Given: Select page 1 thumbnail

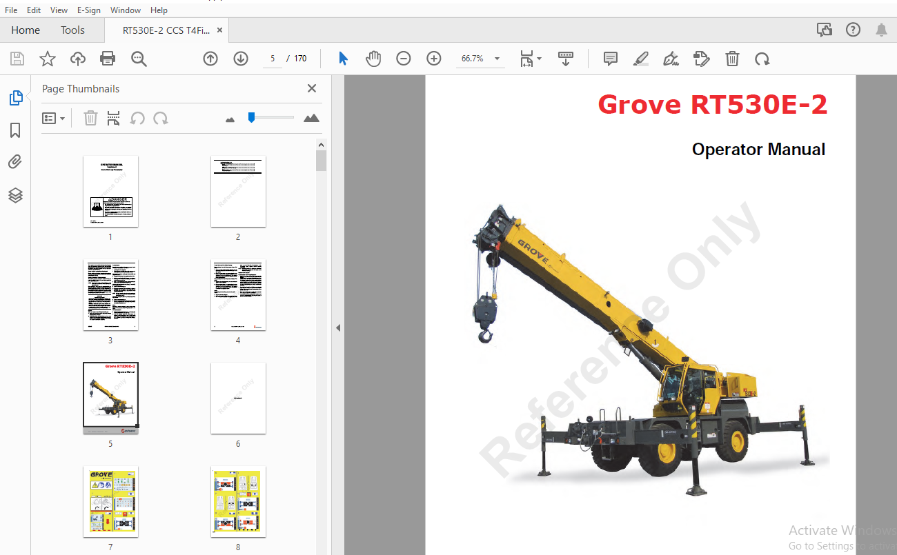Looking at the screenshot, I should click(x=110, y=191).
